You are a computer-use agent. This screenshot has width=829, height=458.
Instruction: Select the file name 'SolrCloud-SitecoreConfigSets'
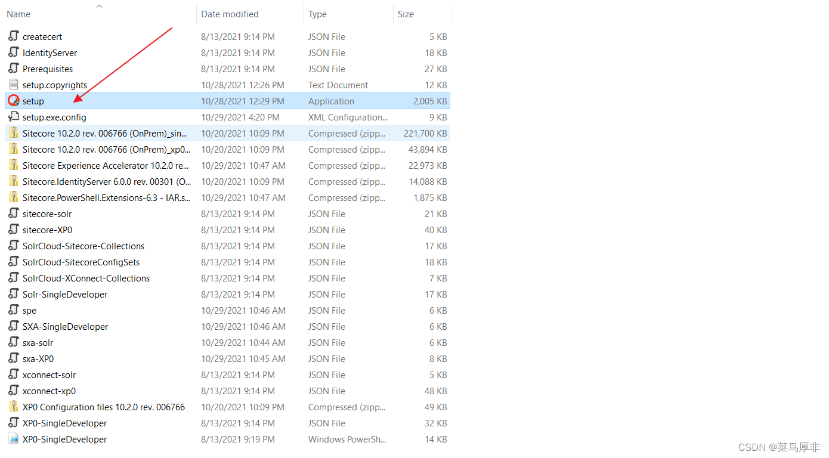[x=81, y=262]
